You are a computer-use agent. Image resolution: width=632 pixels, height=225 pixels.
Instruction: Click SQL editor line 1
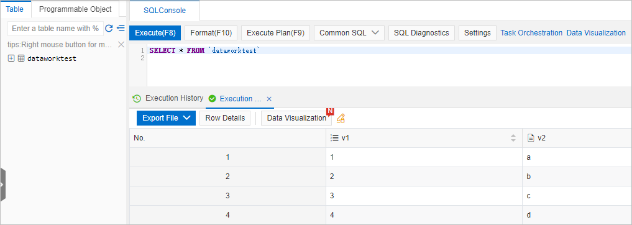tap(390, 51)
